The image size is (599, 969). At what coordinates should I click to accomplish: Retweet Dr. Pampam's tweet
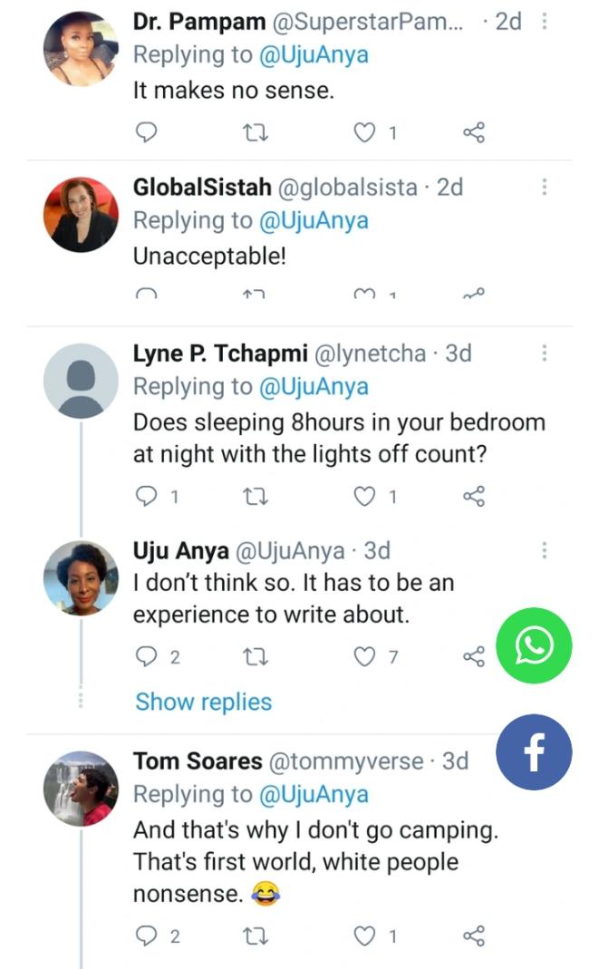tap(258, 134)
